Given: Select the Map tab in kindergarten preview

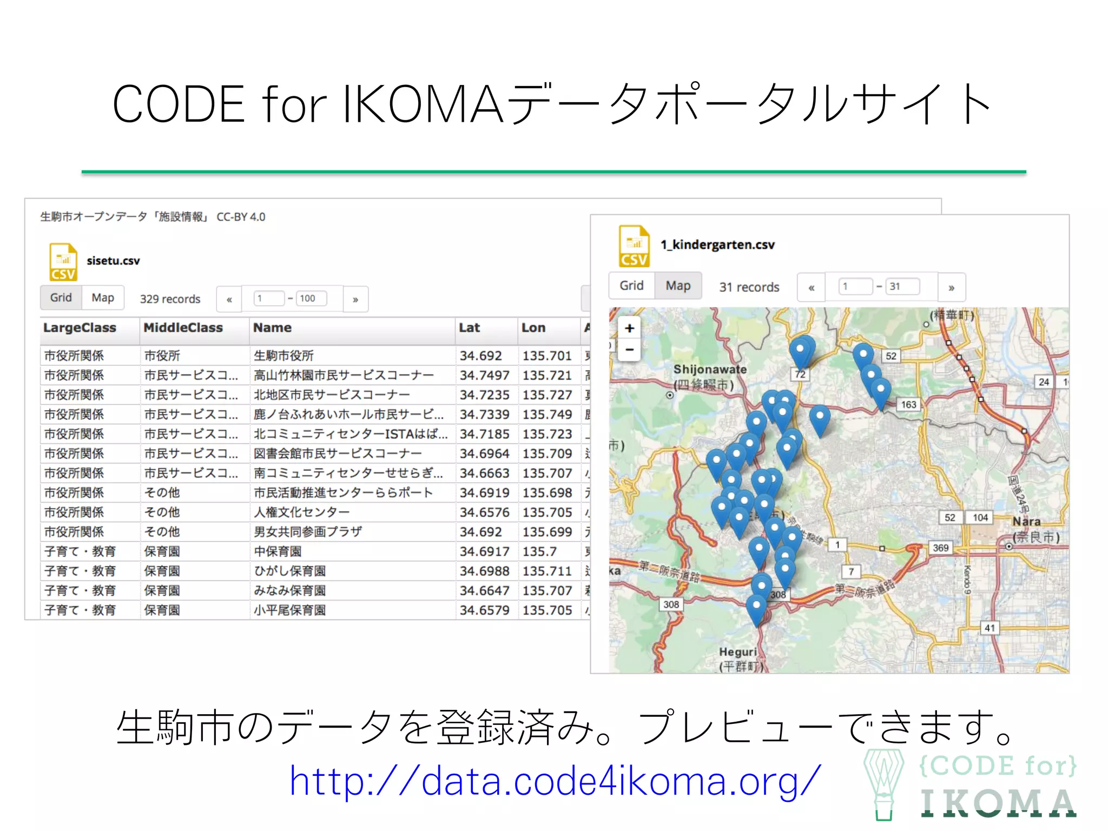Looking at the screenshot, I should tap(678, 286).
